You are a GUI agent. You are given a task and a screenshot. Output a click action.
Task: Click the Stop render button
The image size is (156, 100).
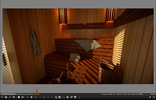19,97
